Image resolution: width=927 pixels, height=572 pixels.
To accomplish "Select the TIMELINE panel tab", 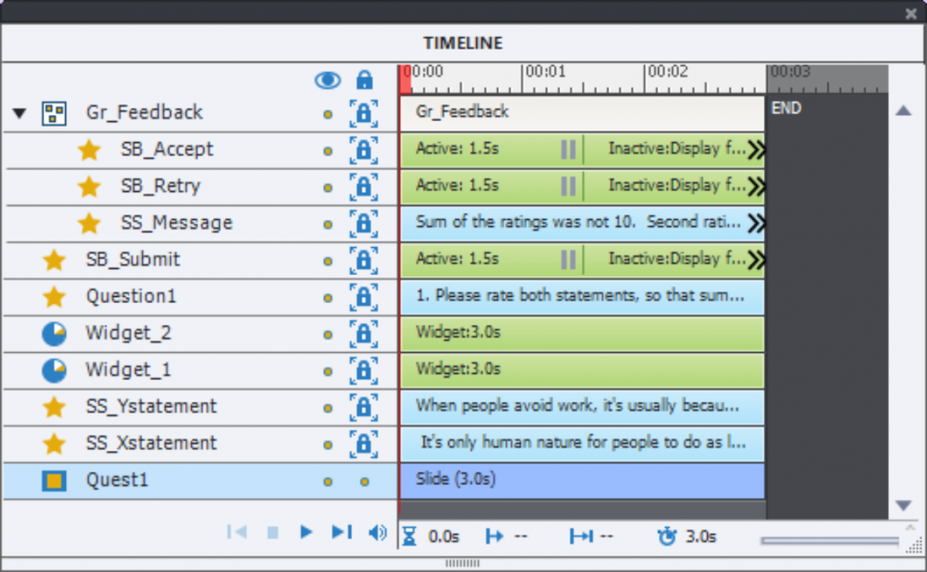I will point(463,43).
